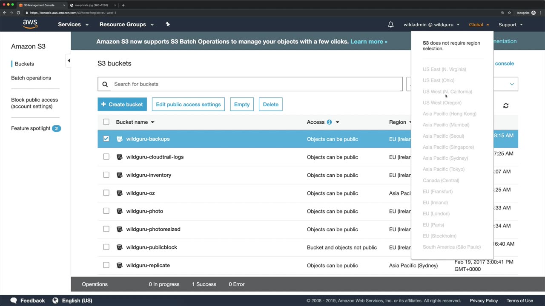Click the Access info icon
Screen dimensions: 545x306
[329, 122]
